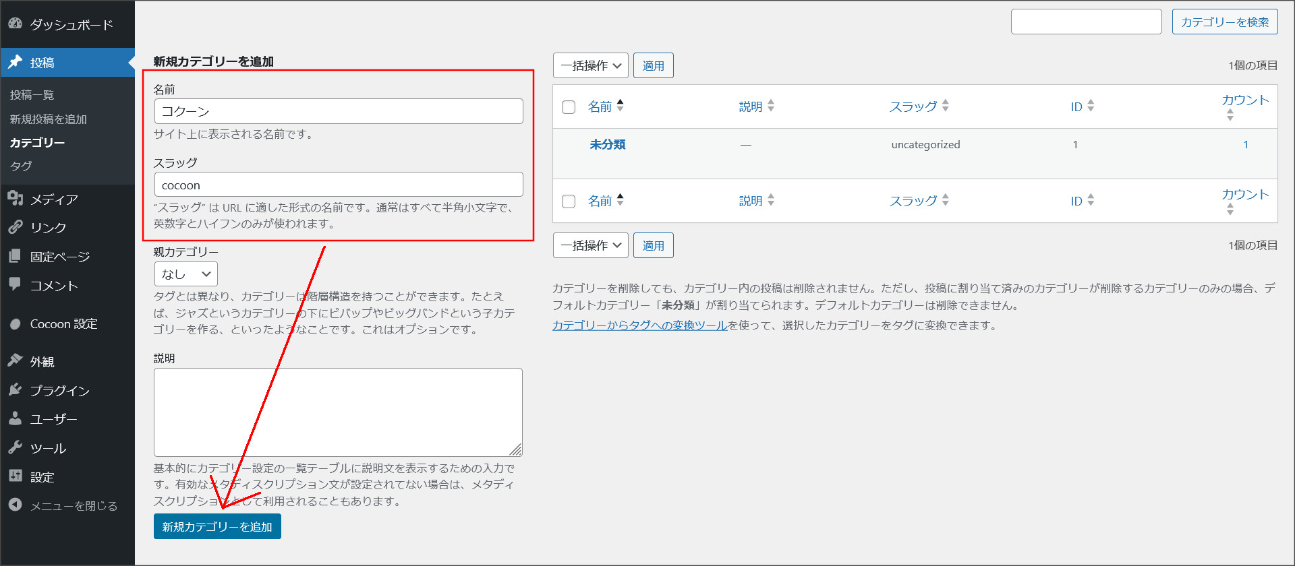Open the メディア media icon
The width and height of the screenshot is (1295, 566).
pos(15,198)
